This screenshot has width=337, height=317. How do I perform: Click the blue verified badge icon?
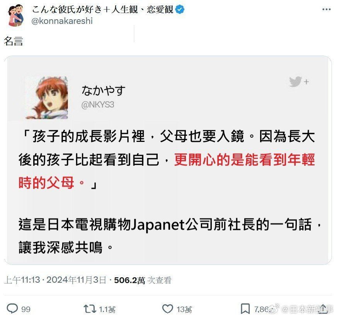coord(180,10)
